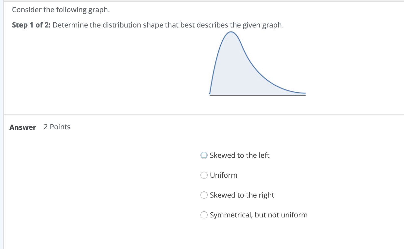Screen dimensions: 404x249
Task: Select the "Skewed to the left" radio button
Action: 204,155
